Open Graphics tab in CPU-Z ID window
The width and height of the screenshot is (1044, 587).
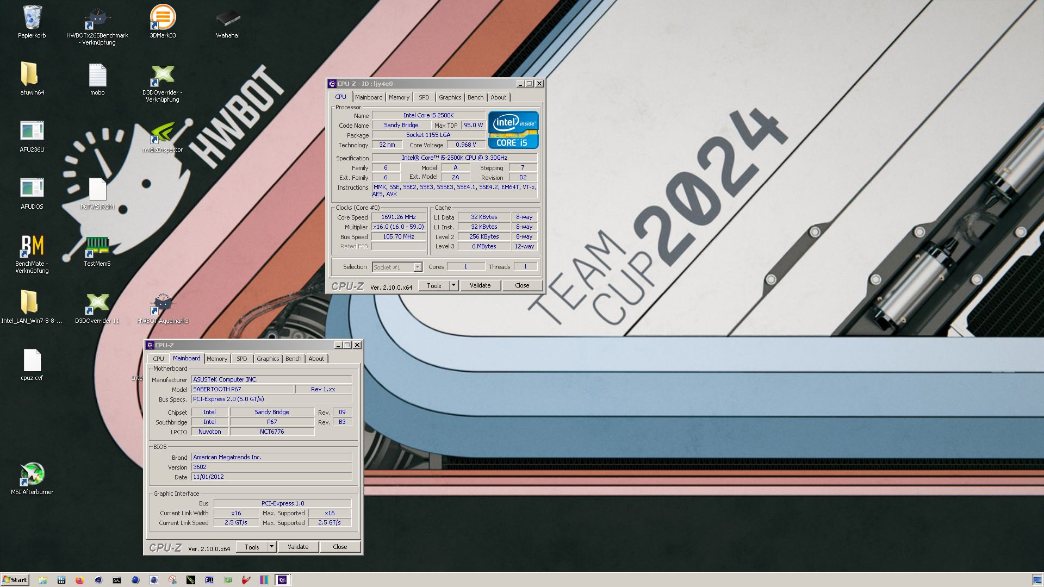pyautogui.click(x=450, y=97)
